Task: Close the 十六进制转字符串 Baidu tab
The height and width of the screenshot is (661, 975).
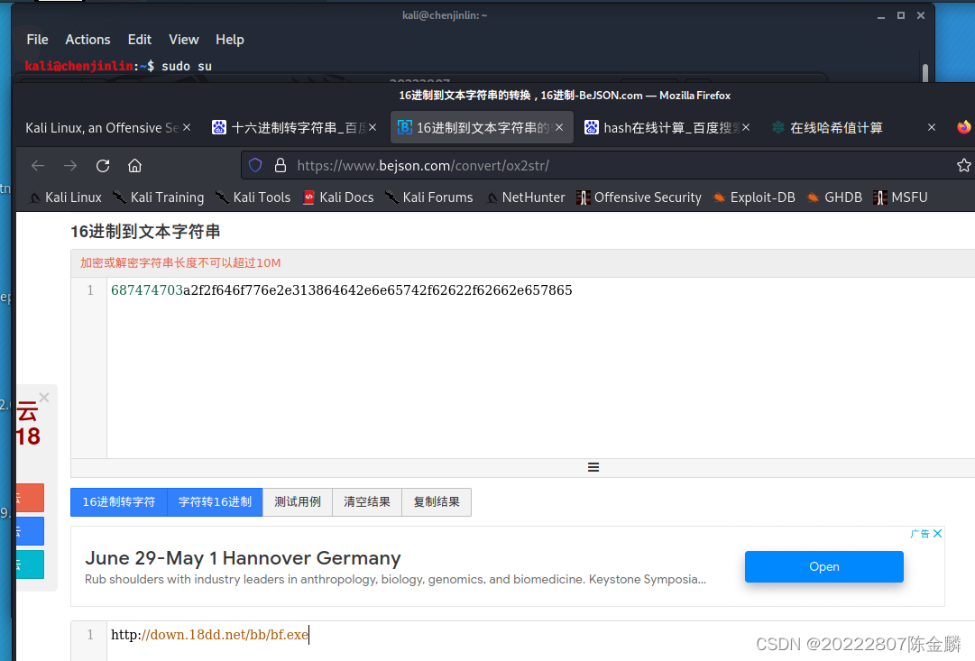Action: [373, 127]
